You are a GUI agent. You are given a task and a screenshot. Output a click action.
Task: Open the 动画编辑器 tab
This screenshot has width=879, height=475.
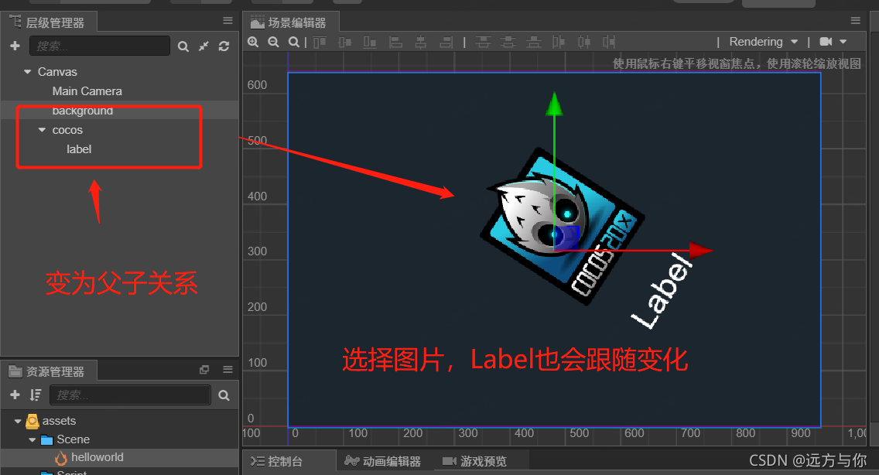pos(384,461)
